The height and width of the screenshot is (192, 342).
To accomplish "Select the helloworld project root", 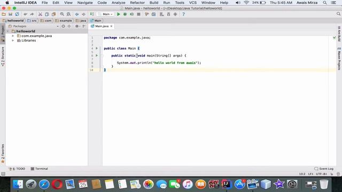I will 26,31.
